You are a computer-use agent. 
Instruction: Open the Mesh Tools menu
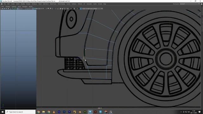53,4
